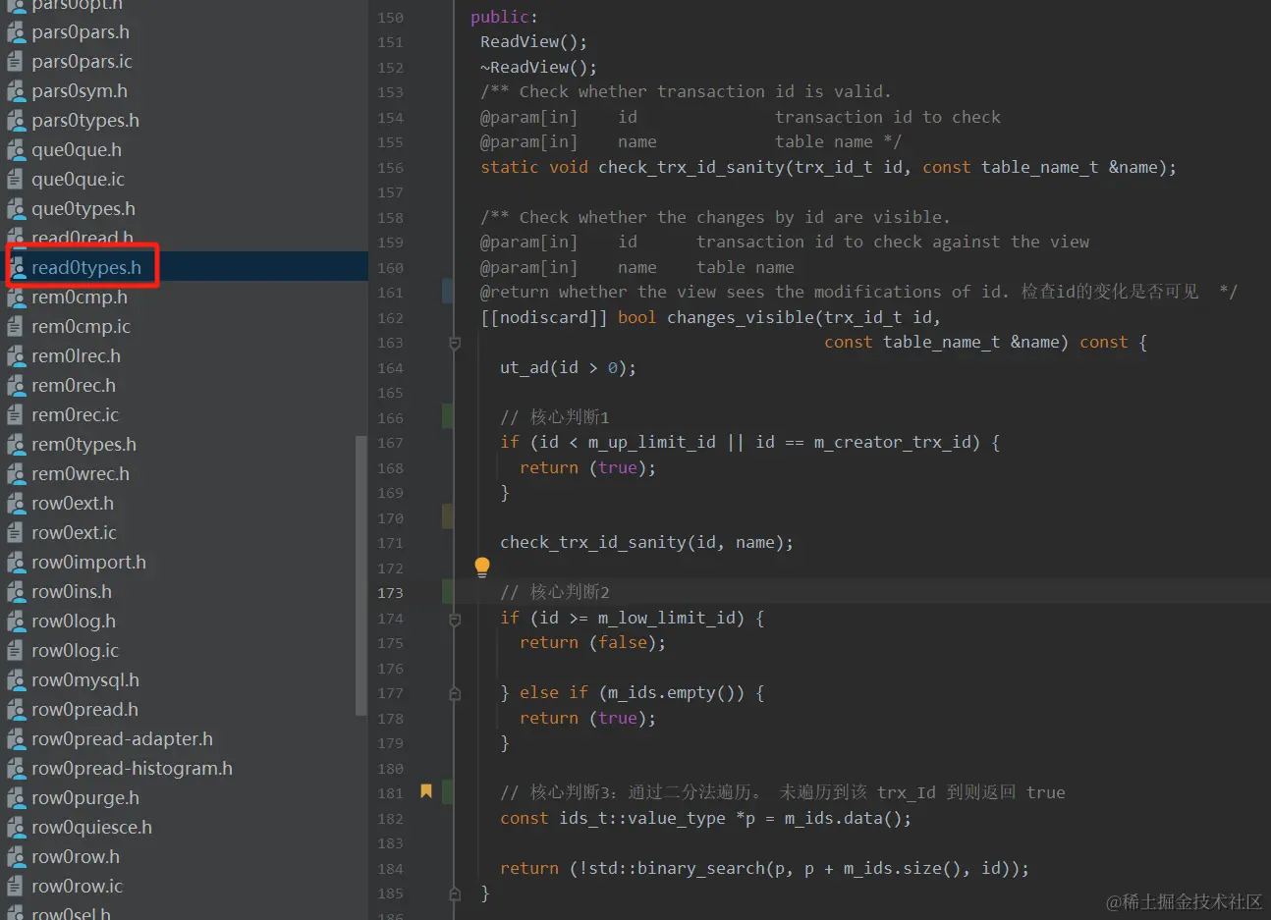Open row0quiesce.h file
Screen dimensions: 1271x920
click(x=91, y=828)
